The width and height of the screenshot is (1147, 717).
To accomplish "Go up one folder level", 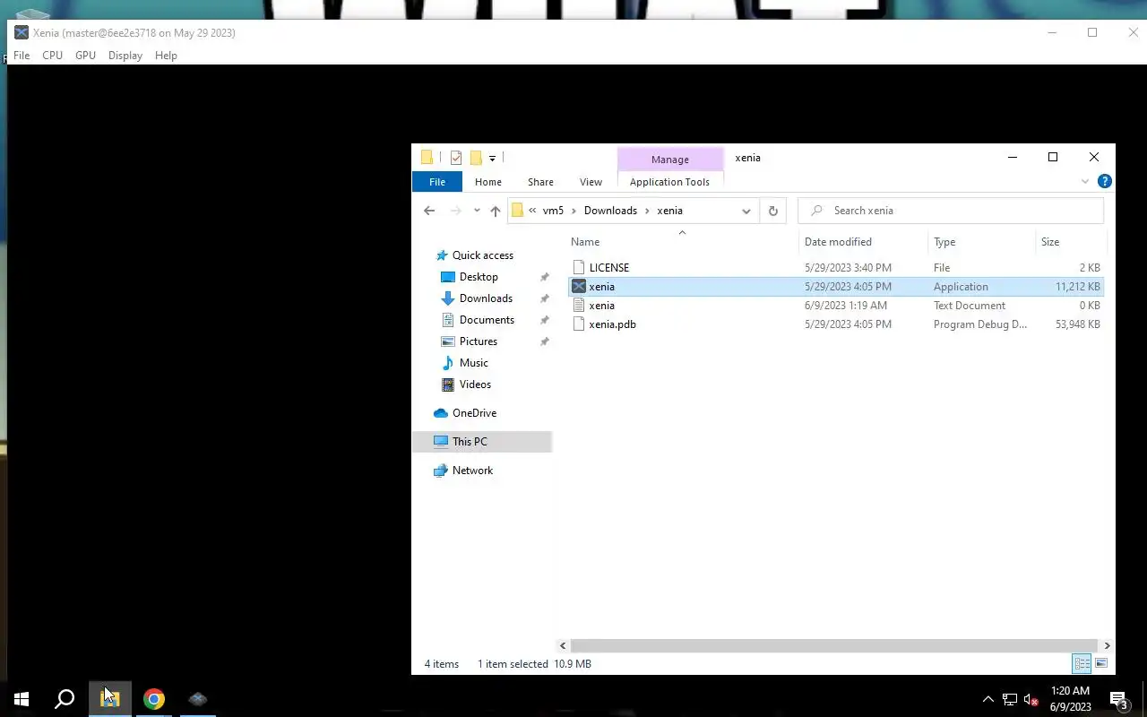I will 496,211.
